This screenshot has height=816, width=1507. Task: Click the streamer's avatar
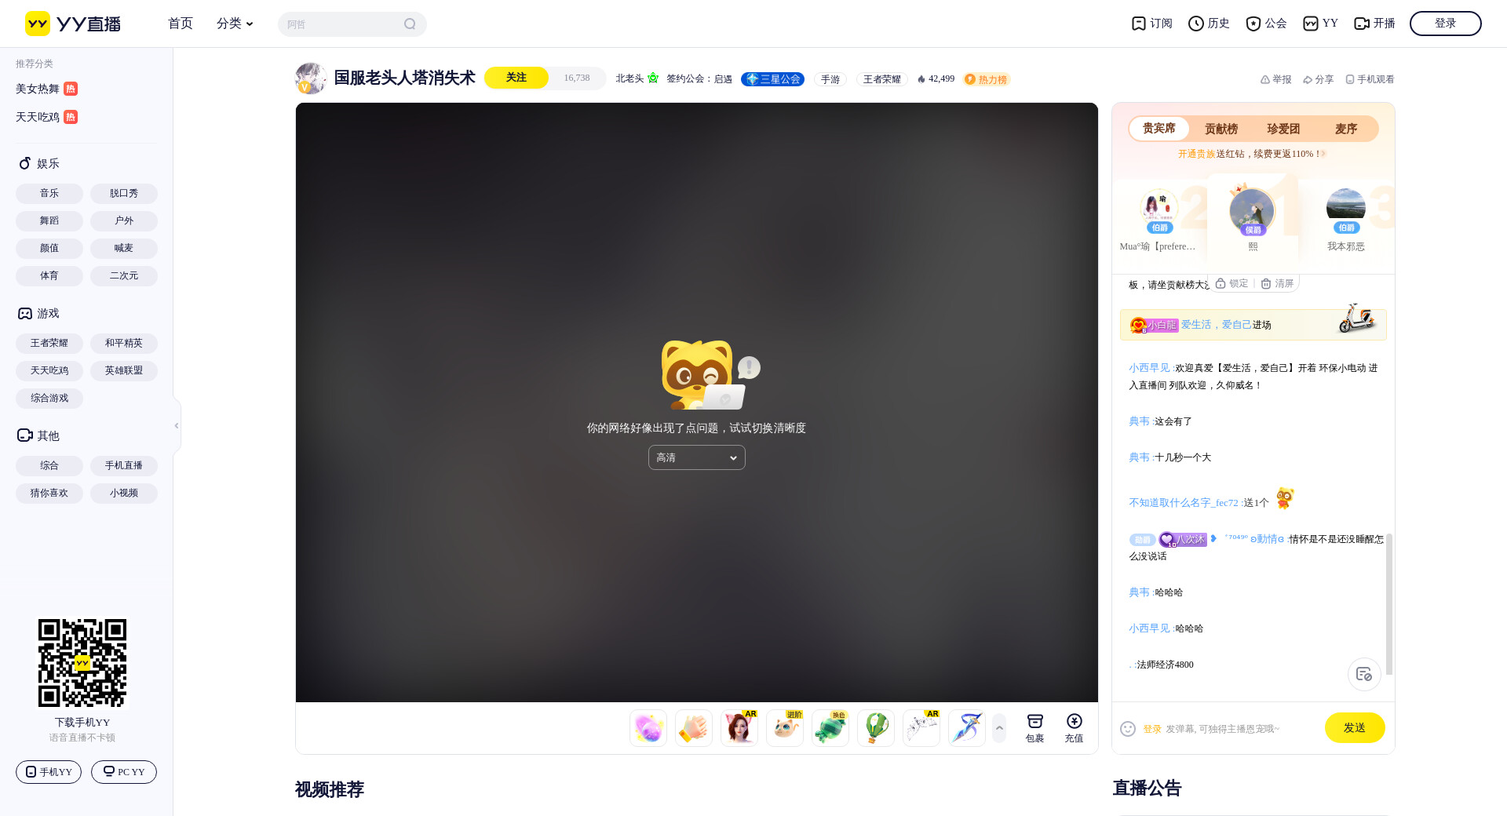(x=311, y=78)
